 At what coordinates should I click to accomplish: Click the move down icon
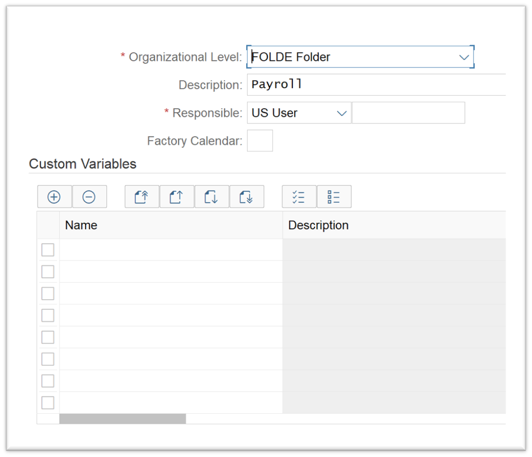click(212, 197)
